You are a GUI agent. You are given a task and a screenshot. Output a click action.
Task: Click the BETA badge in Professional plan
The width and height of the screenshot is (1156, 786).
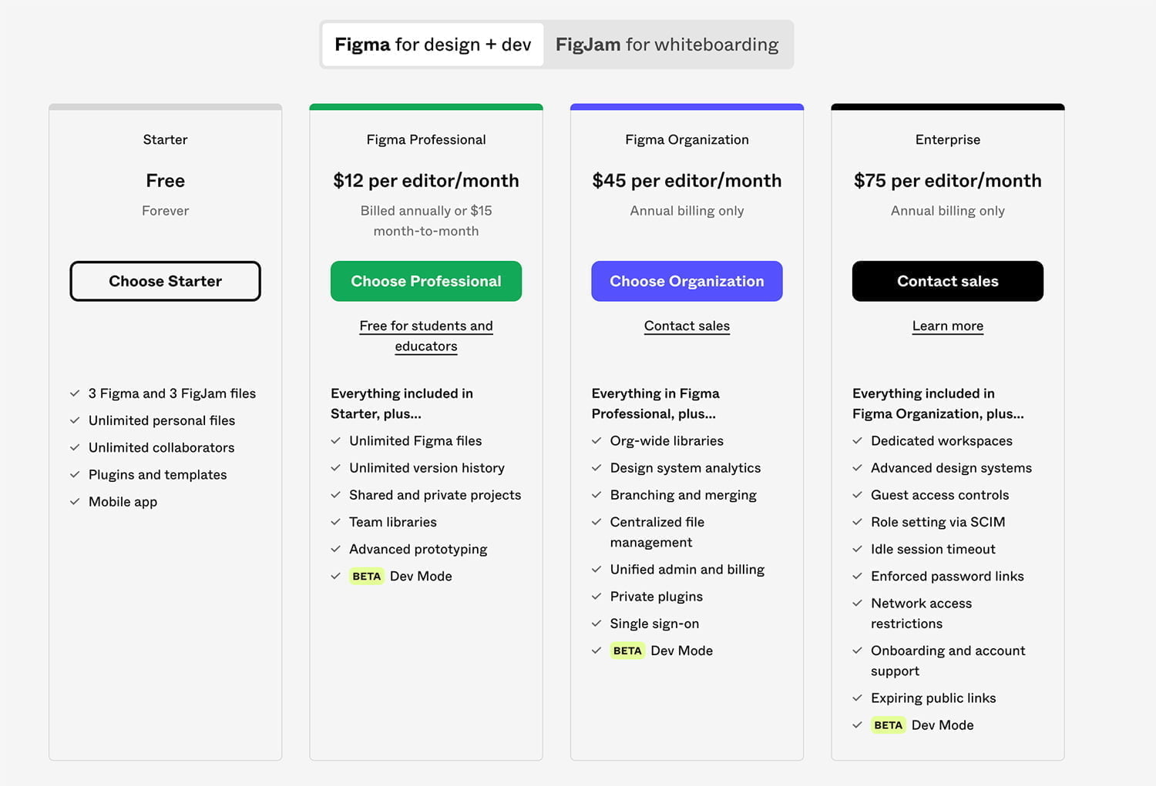coord(366,576)
